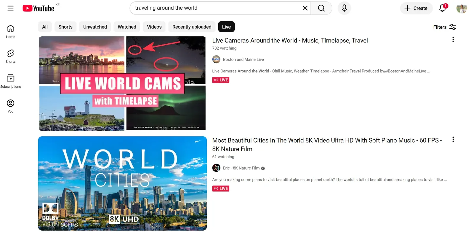Open more options for Live Cameras video
The image size is (474, 233).
(x=453, y=40)
